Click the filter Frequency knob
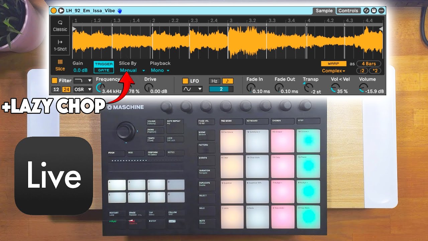This screenshot has height=241, width=428. (100, 88)
